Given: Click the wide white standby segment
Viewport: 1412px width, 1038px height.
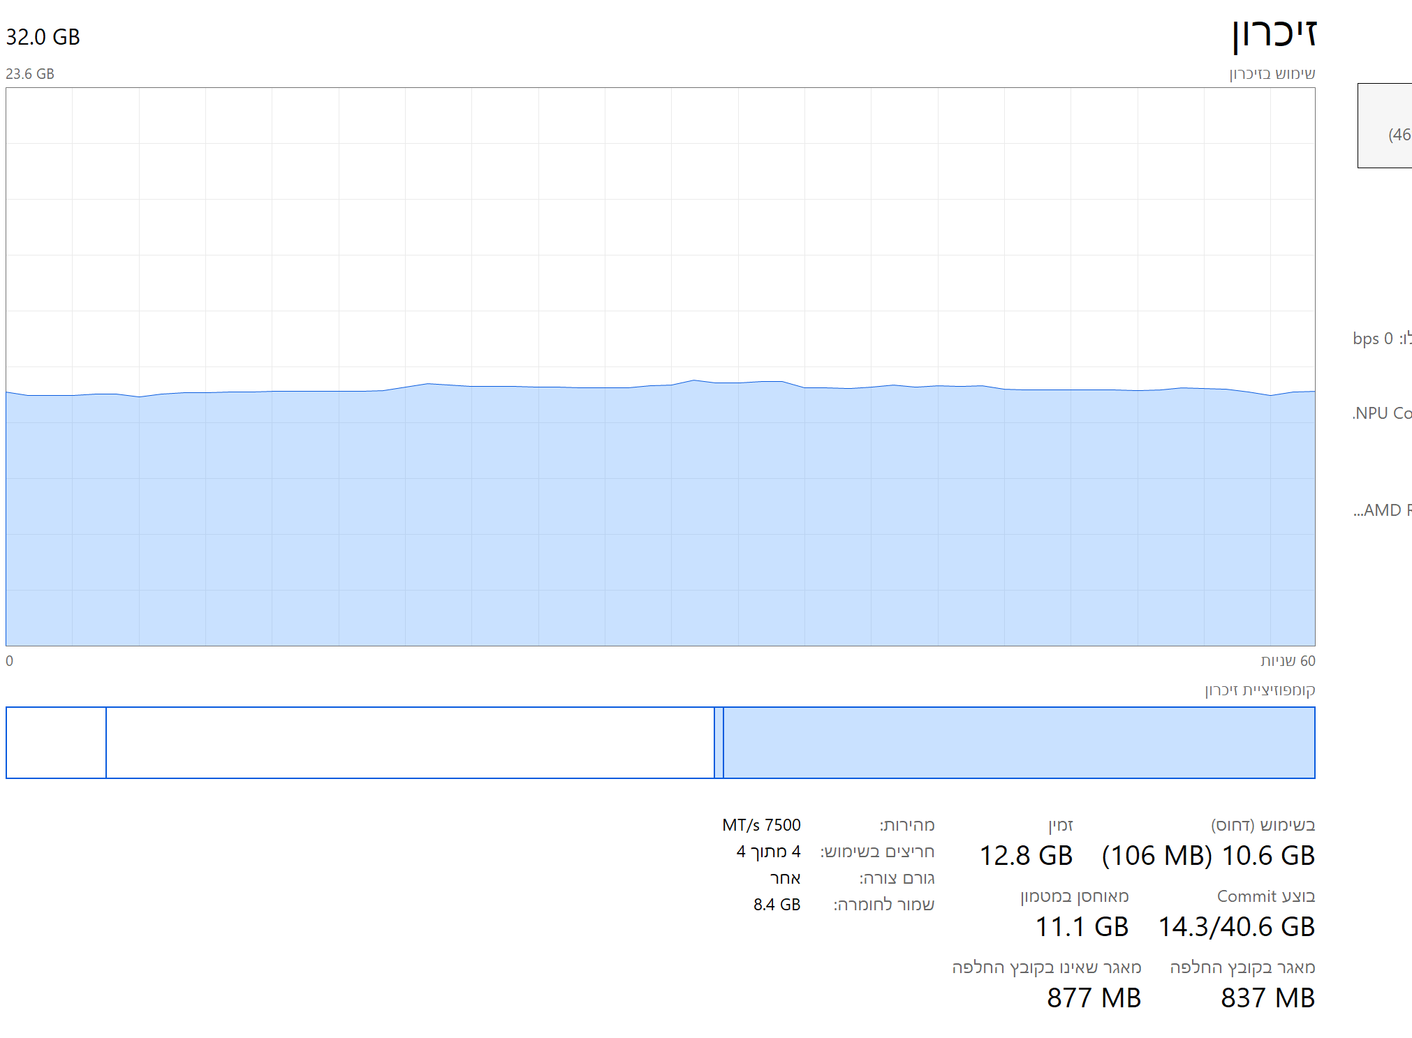Looking at the screenshot, I should click(x=410, y=743).
